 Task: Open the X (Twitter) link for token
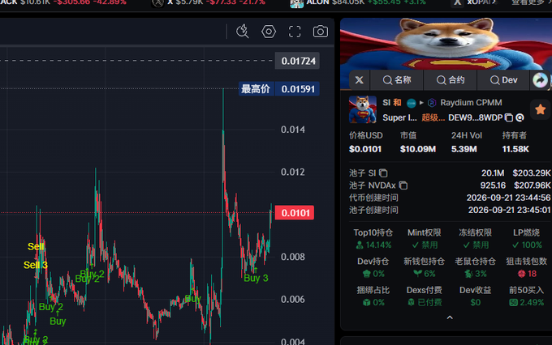click(359, 80)
